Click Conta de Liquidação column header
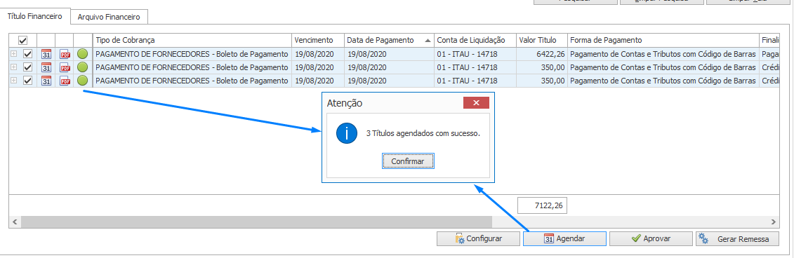Viewport: 794px width, 258px height. tap(475, 40)
